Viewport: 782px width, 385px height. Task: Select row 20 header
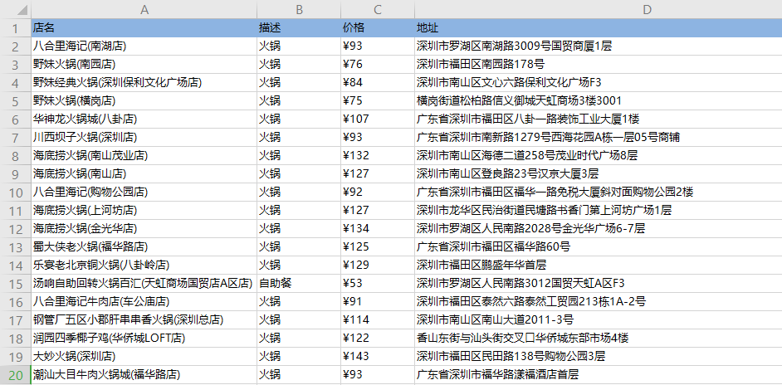click(x=16, y=375)
